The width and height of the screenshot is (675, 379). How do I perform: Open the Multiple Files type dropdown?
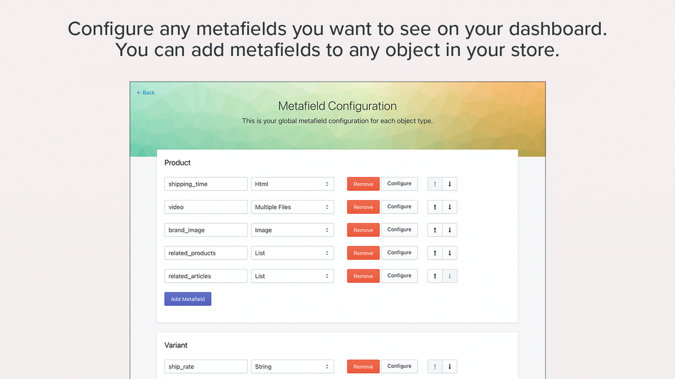292,207
